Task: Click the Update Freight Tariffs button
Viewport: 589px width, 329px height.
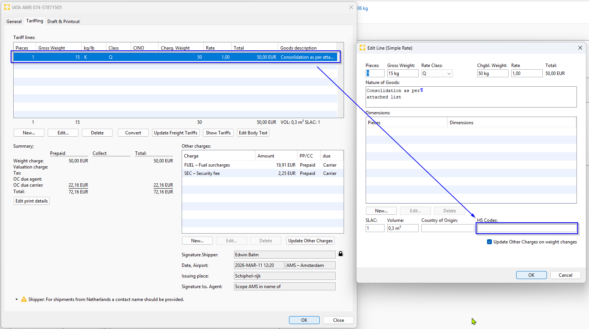Action: coord(176,133)
